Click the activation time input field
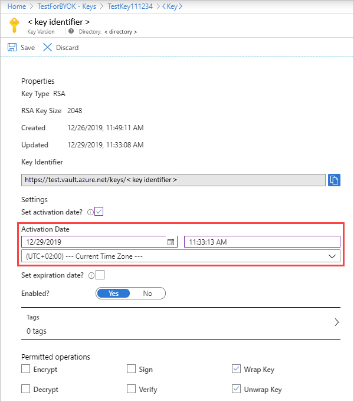Image resolution: width=354 pixels, height=402 pixels. coord(262,242)
